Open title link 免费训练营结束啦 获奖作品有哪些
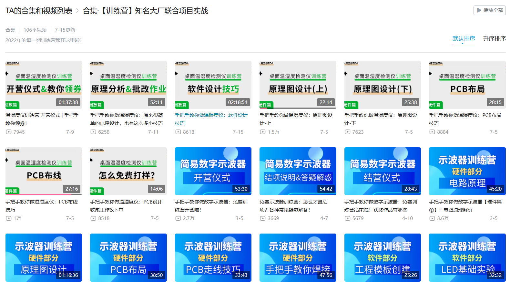 pos(381,206)
